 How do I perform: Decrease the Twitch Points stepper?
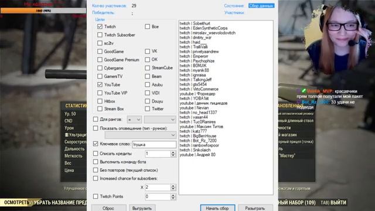[x=173, y=198]
